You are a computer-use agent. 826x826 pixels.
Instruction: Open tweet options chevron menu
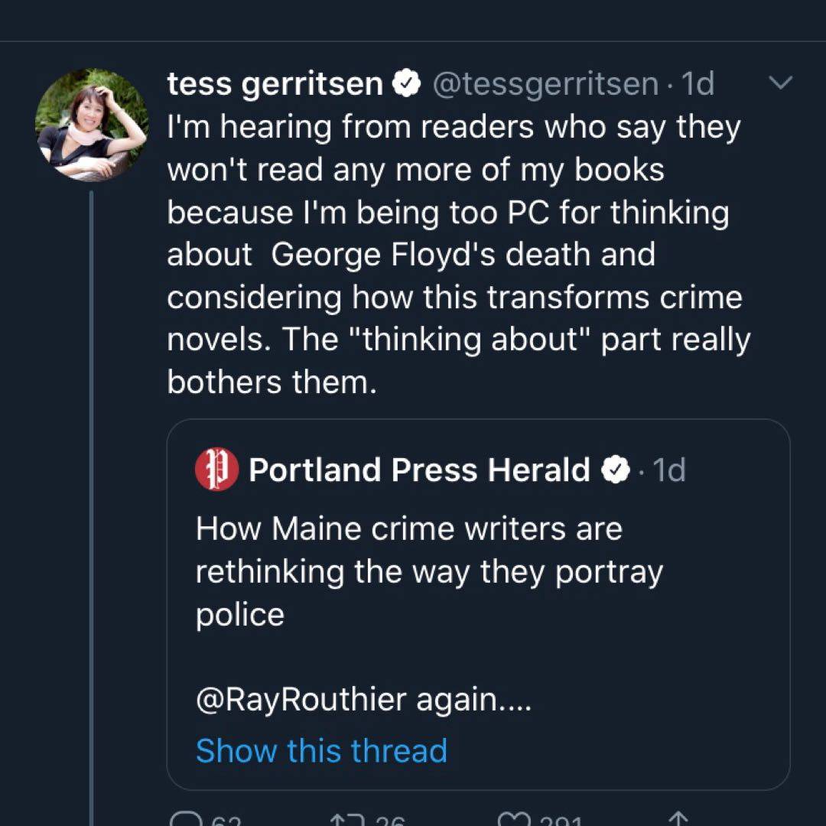(780, 83)
